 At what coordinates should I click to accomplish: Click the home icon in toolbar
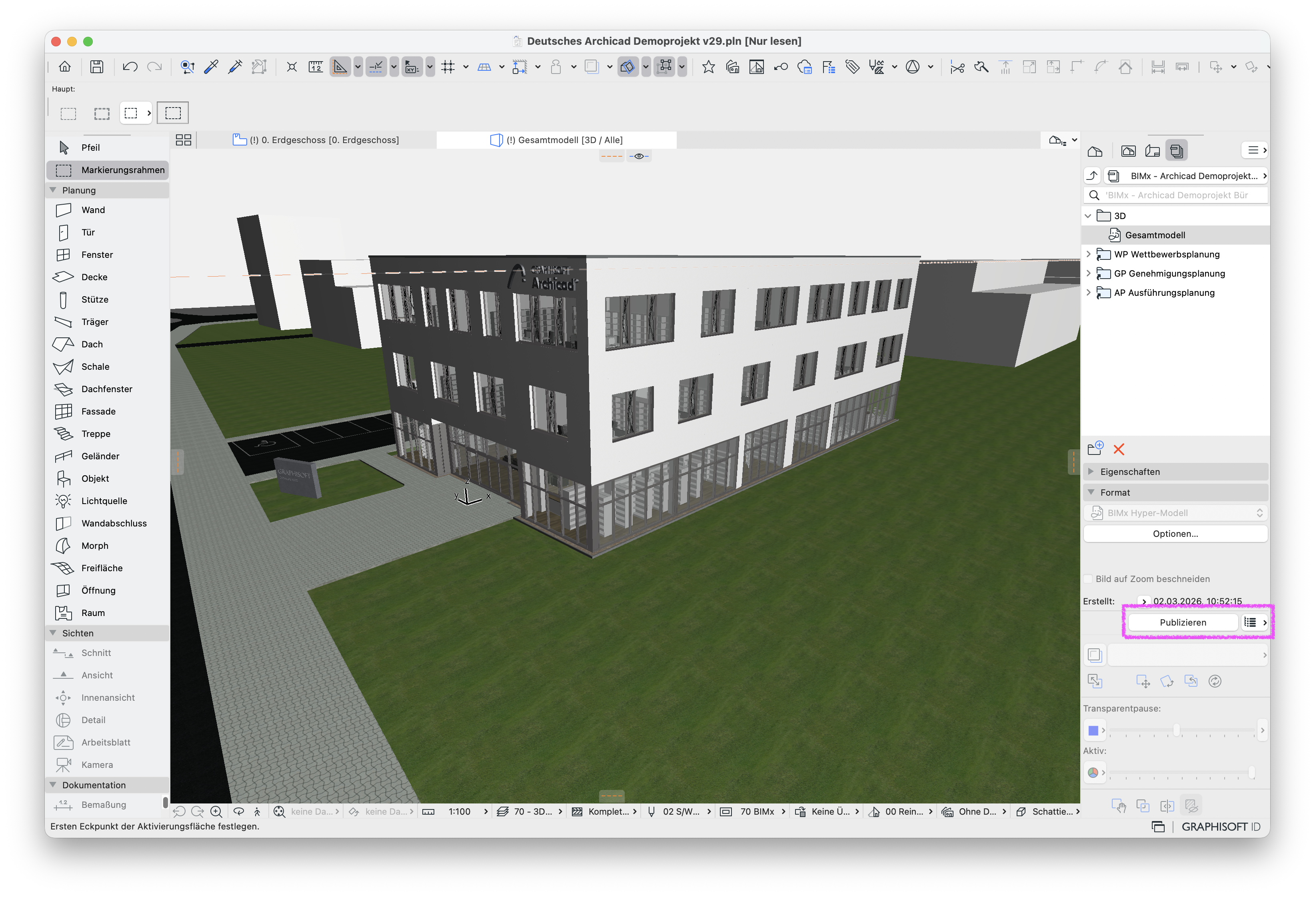[65, 67]
